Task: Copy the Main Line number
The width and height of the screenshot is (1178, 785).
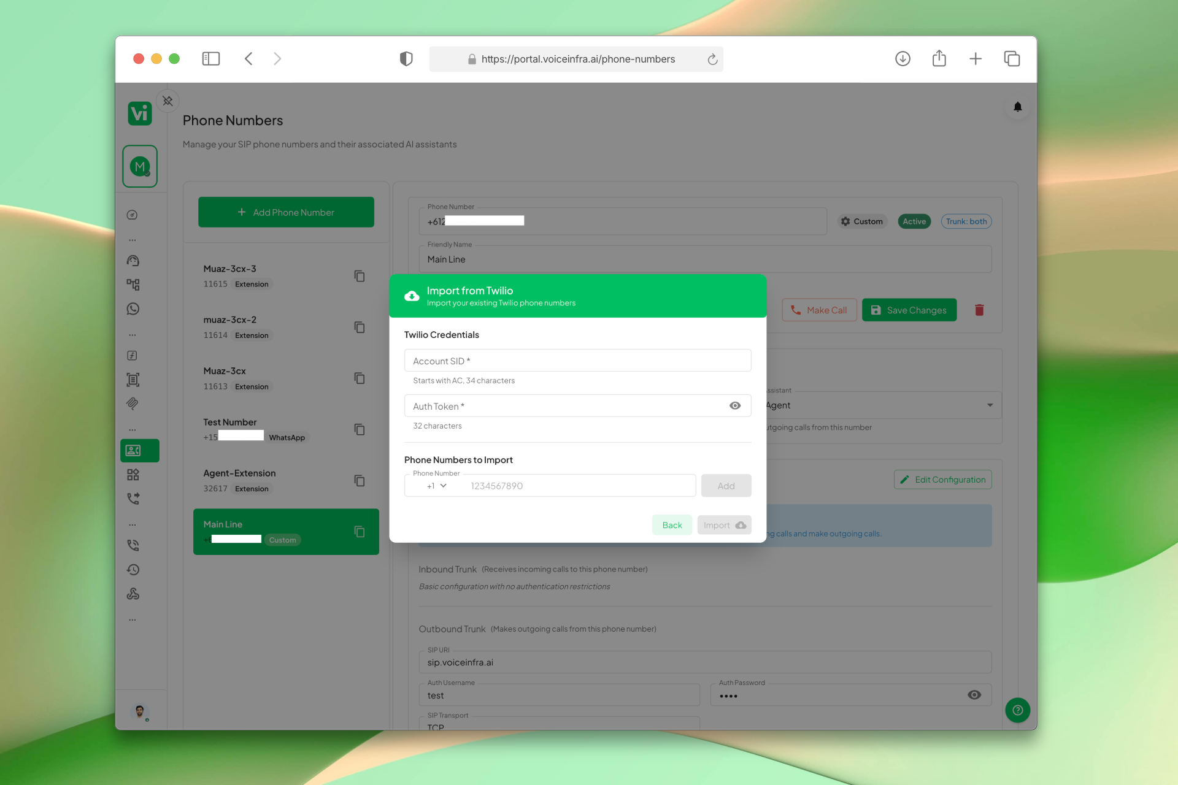Action: click(360, 532)
